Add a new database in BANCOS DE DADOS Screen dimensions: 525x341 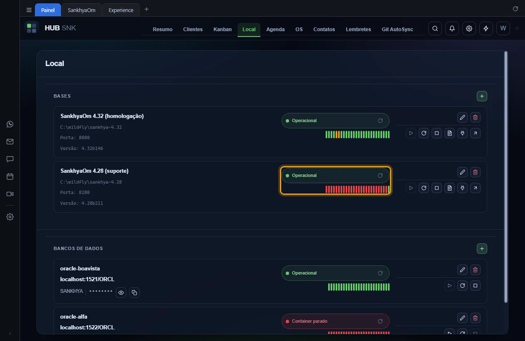[482, 249]
